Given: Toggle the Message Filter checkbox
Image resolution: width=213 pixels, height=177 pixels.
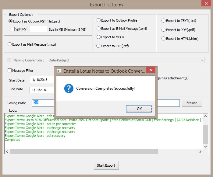Looking at the screenshot, I should tap(9, 71).
